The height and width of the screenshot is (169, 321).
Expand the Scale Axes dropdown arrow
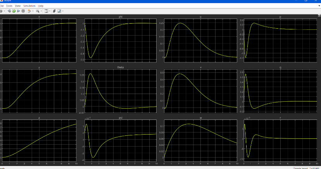(x=50, y=11)
